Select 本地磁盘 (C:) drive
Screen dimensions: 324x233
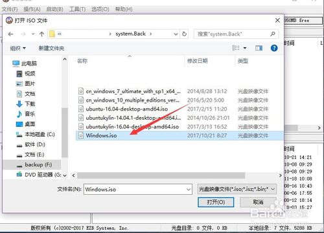(x=36, y=135)
